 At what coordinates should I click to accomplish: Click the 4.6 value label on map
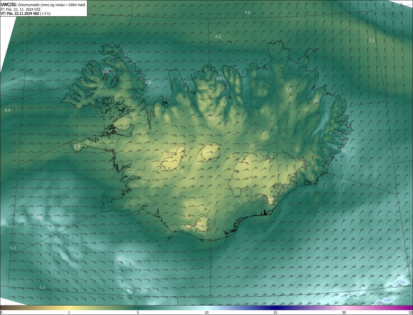[x=247, y=13]
